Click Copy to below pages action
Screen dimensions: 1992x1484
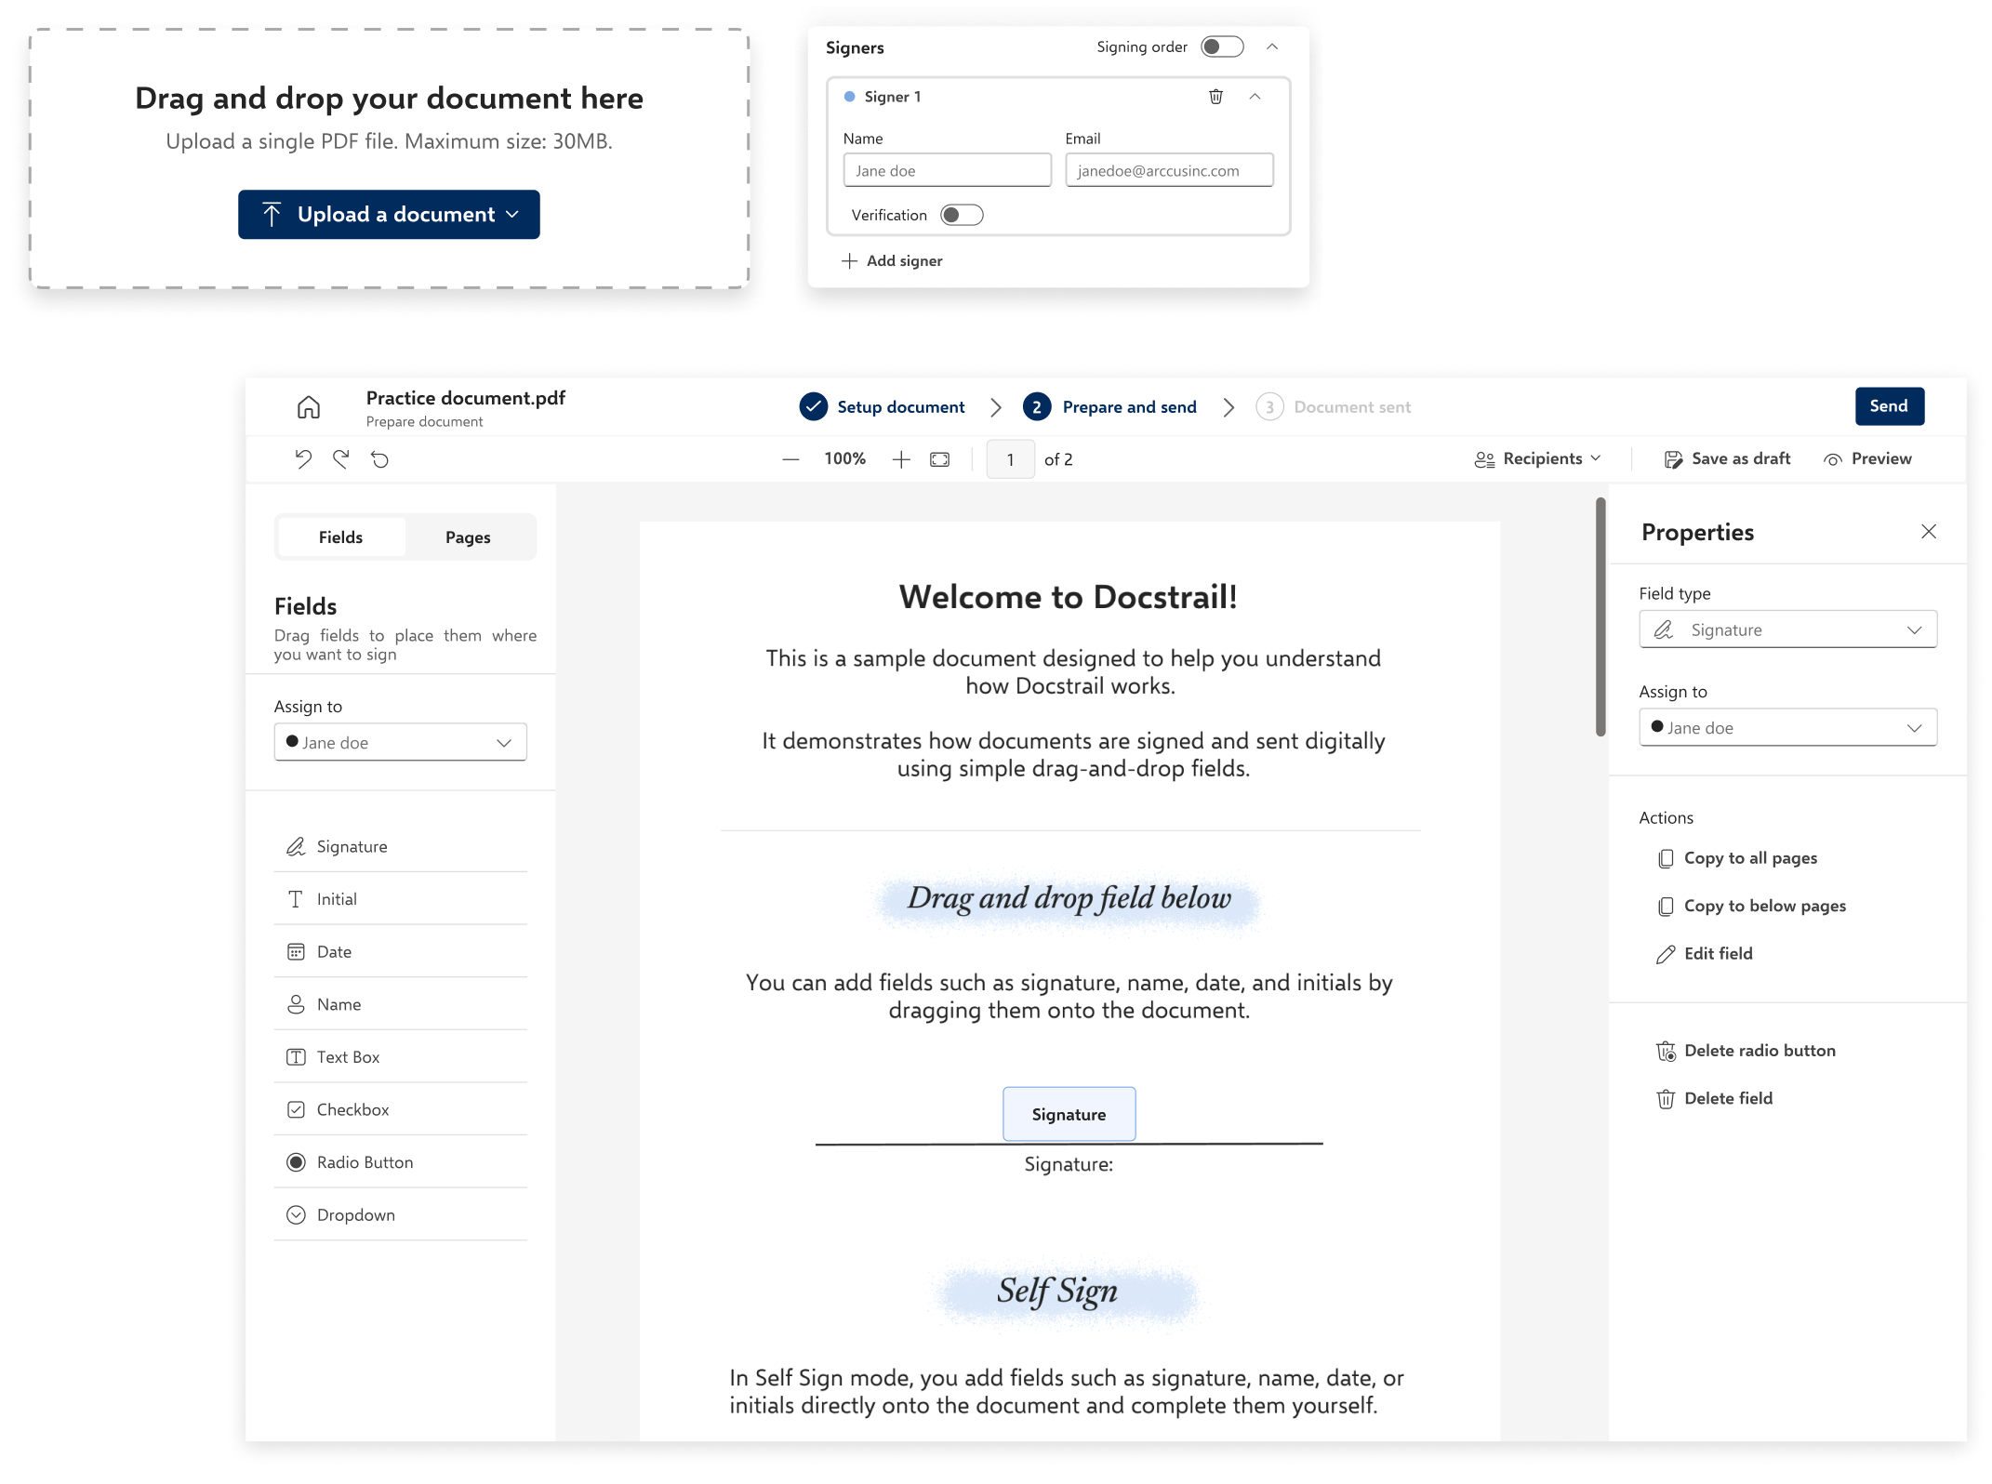tap(1752, 906)
